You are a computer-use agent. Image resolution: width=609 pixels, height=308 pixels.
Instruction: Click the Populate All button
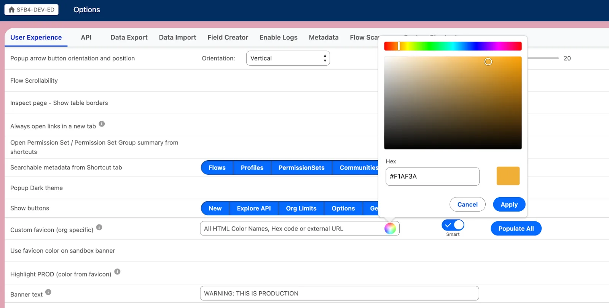(x=516, y=229)
